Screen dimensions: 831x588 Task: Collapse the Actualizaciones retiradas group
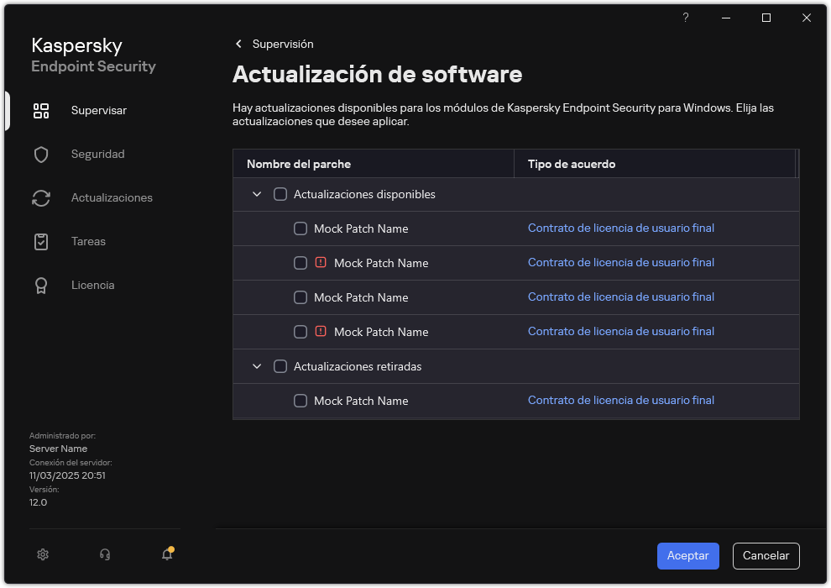[x=257, y=366]
